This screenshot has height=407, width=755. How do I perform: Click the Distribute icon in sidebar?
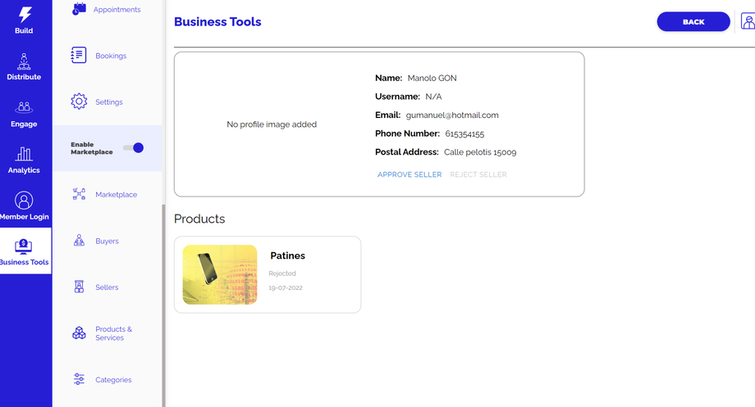tap(25, 61)
